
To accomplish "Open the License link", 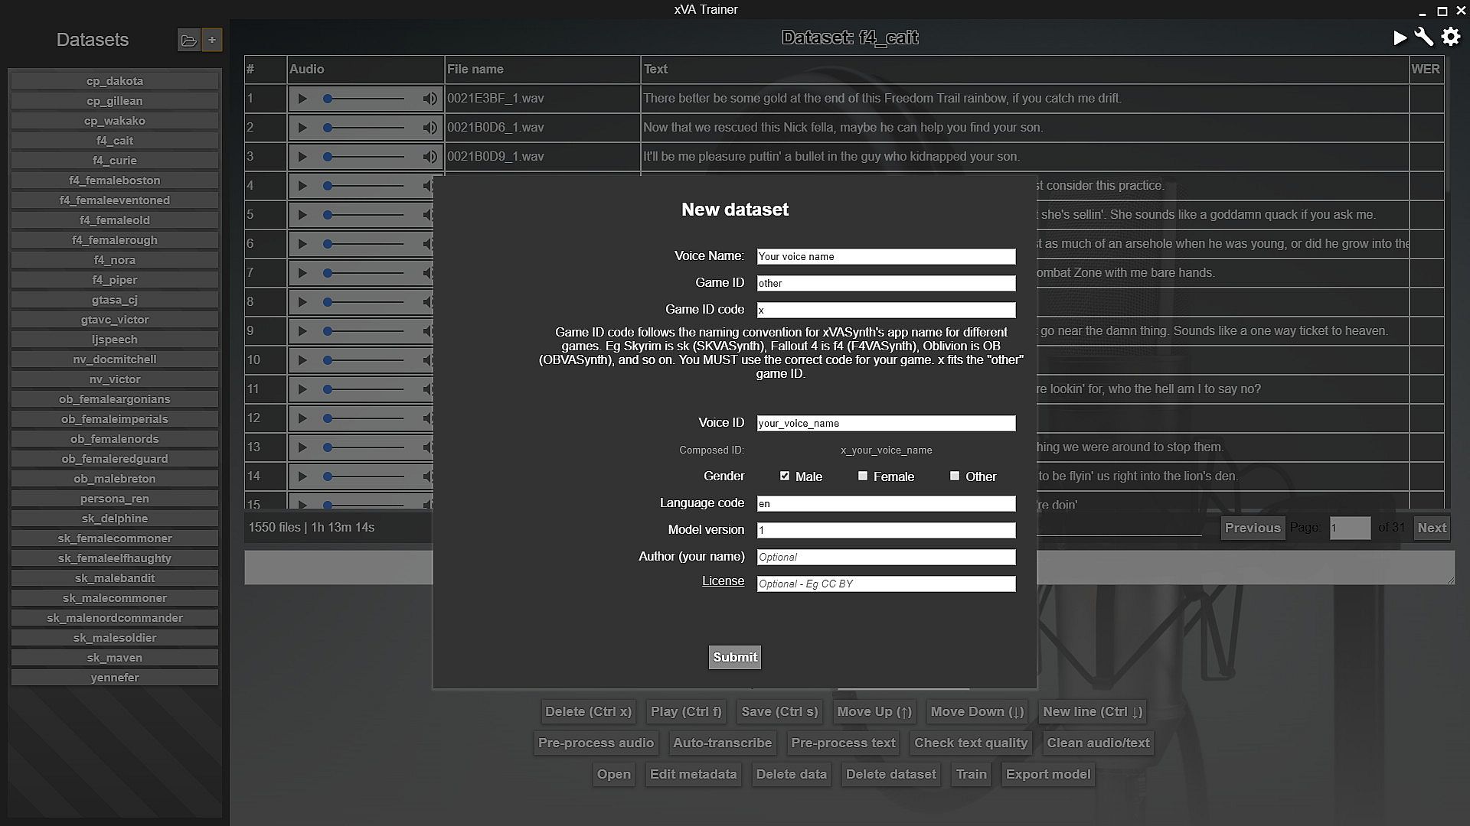I will point(723,580).
